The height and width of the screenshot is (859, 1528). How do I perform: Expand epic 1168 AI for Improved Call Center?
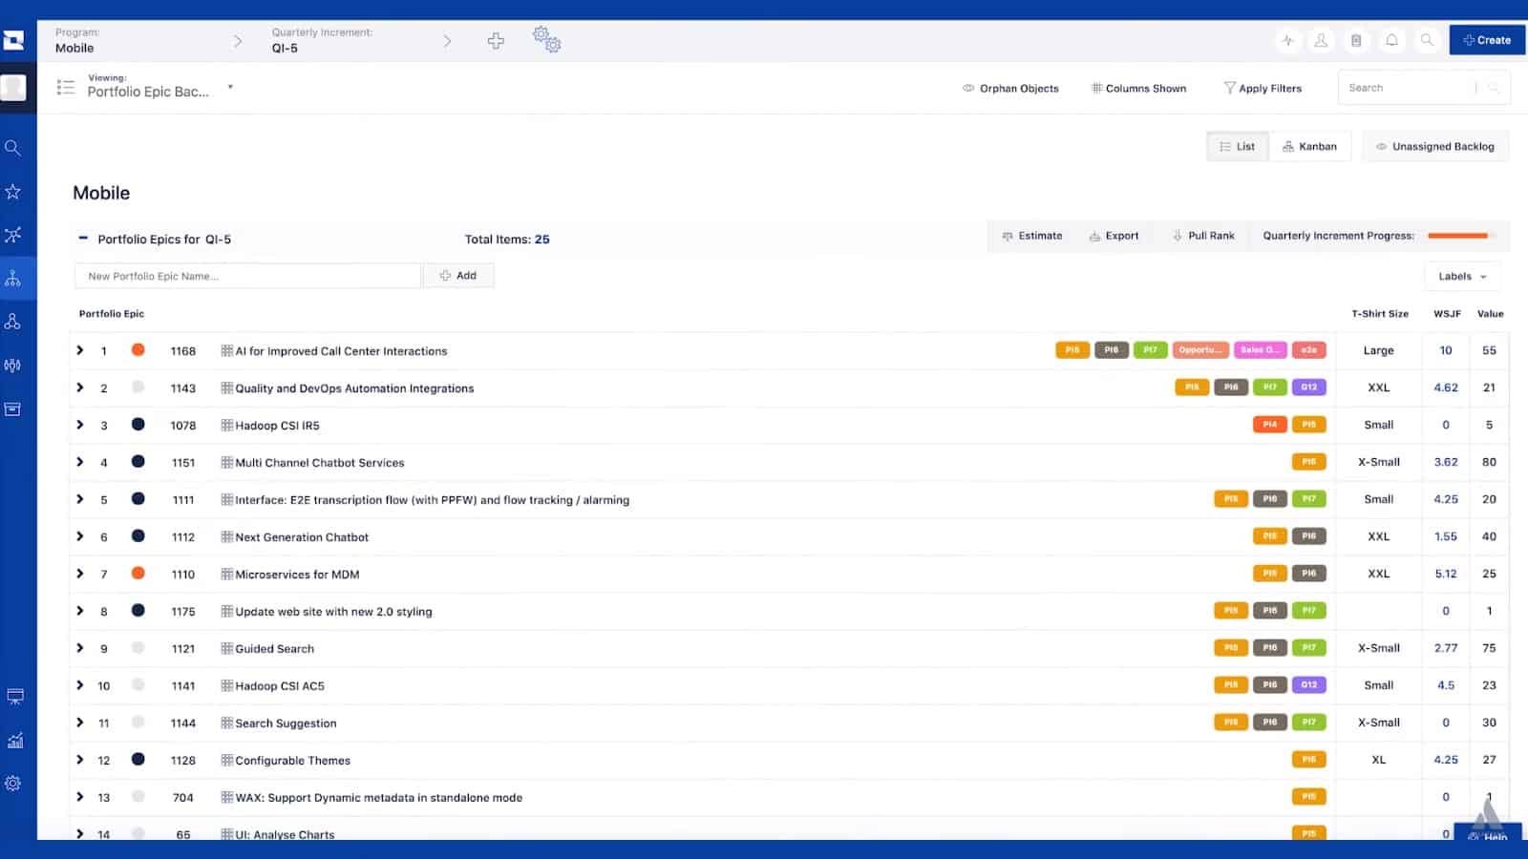coord(80,350)
